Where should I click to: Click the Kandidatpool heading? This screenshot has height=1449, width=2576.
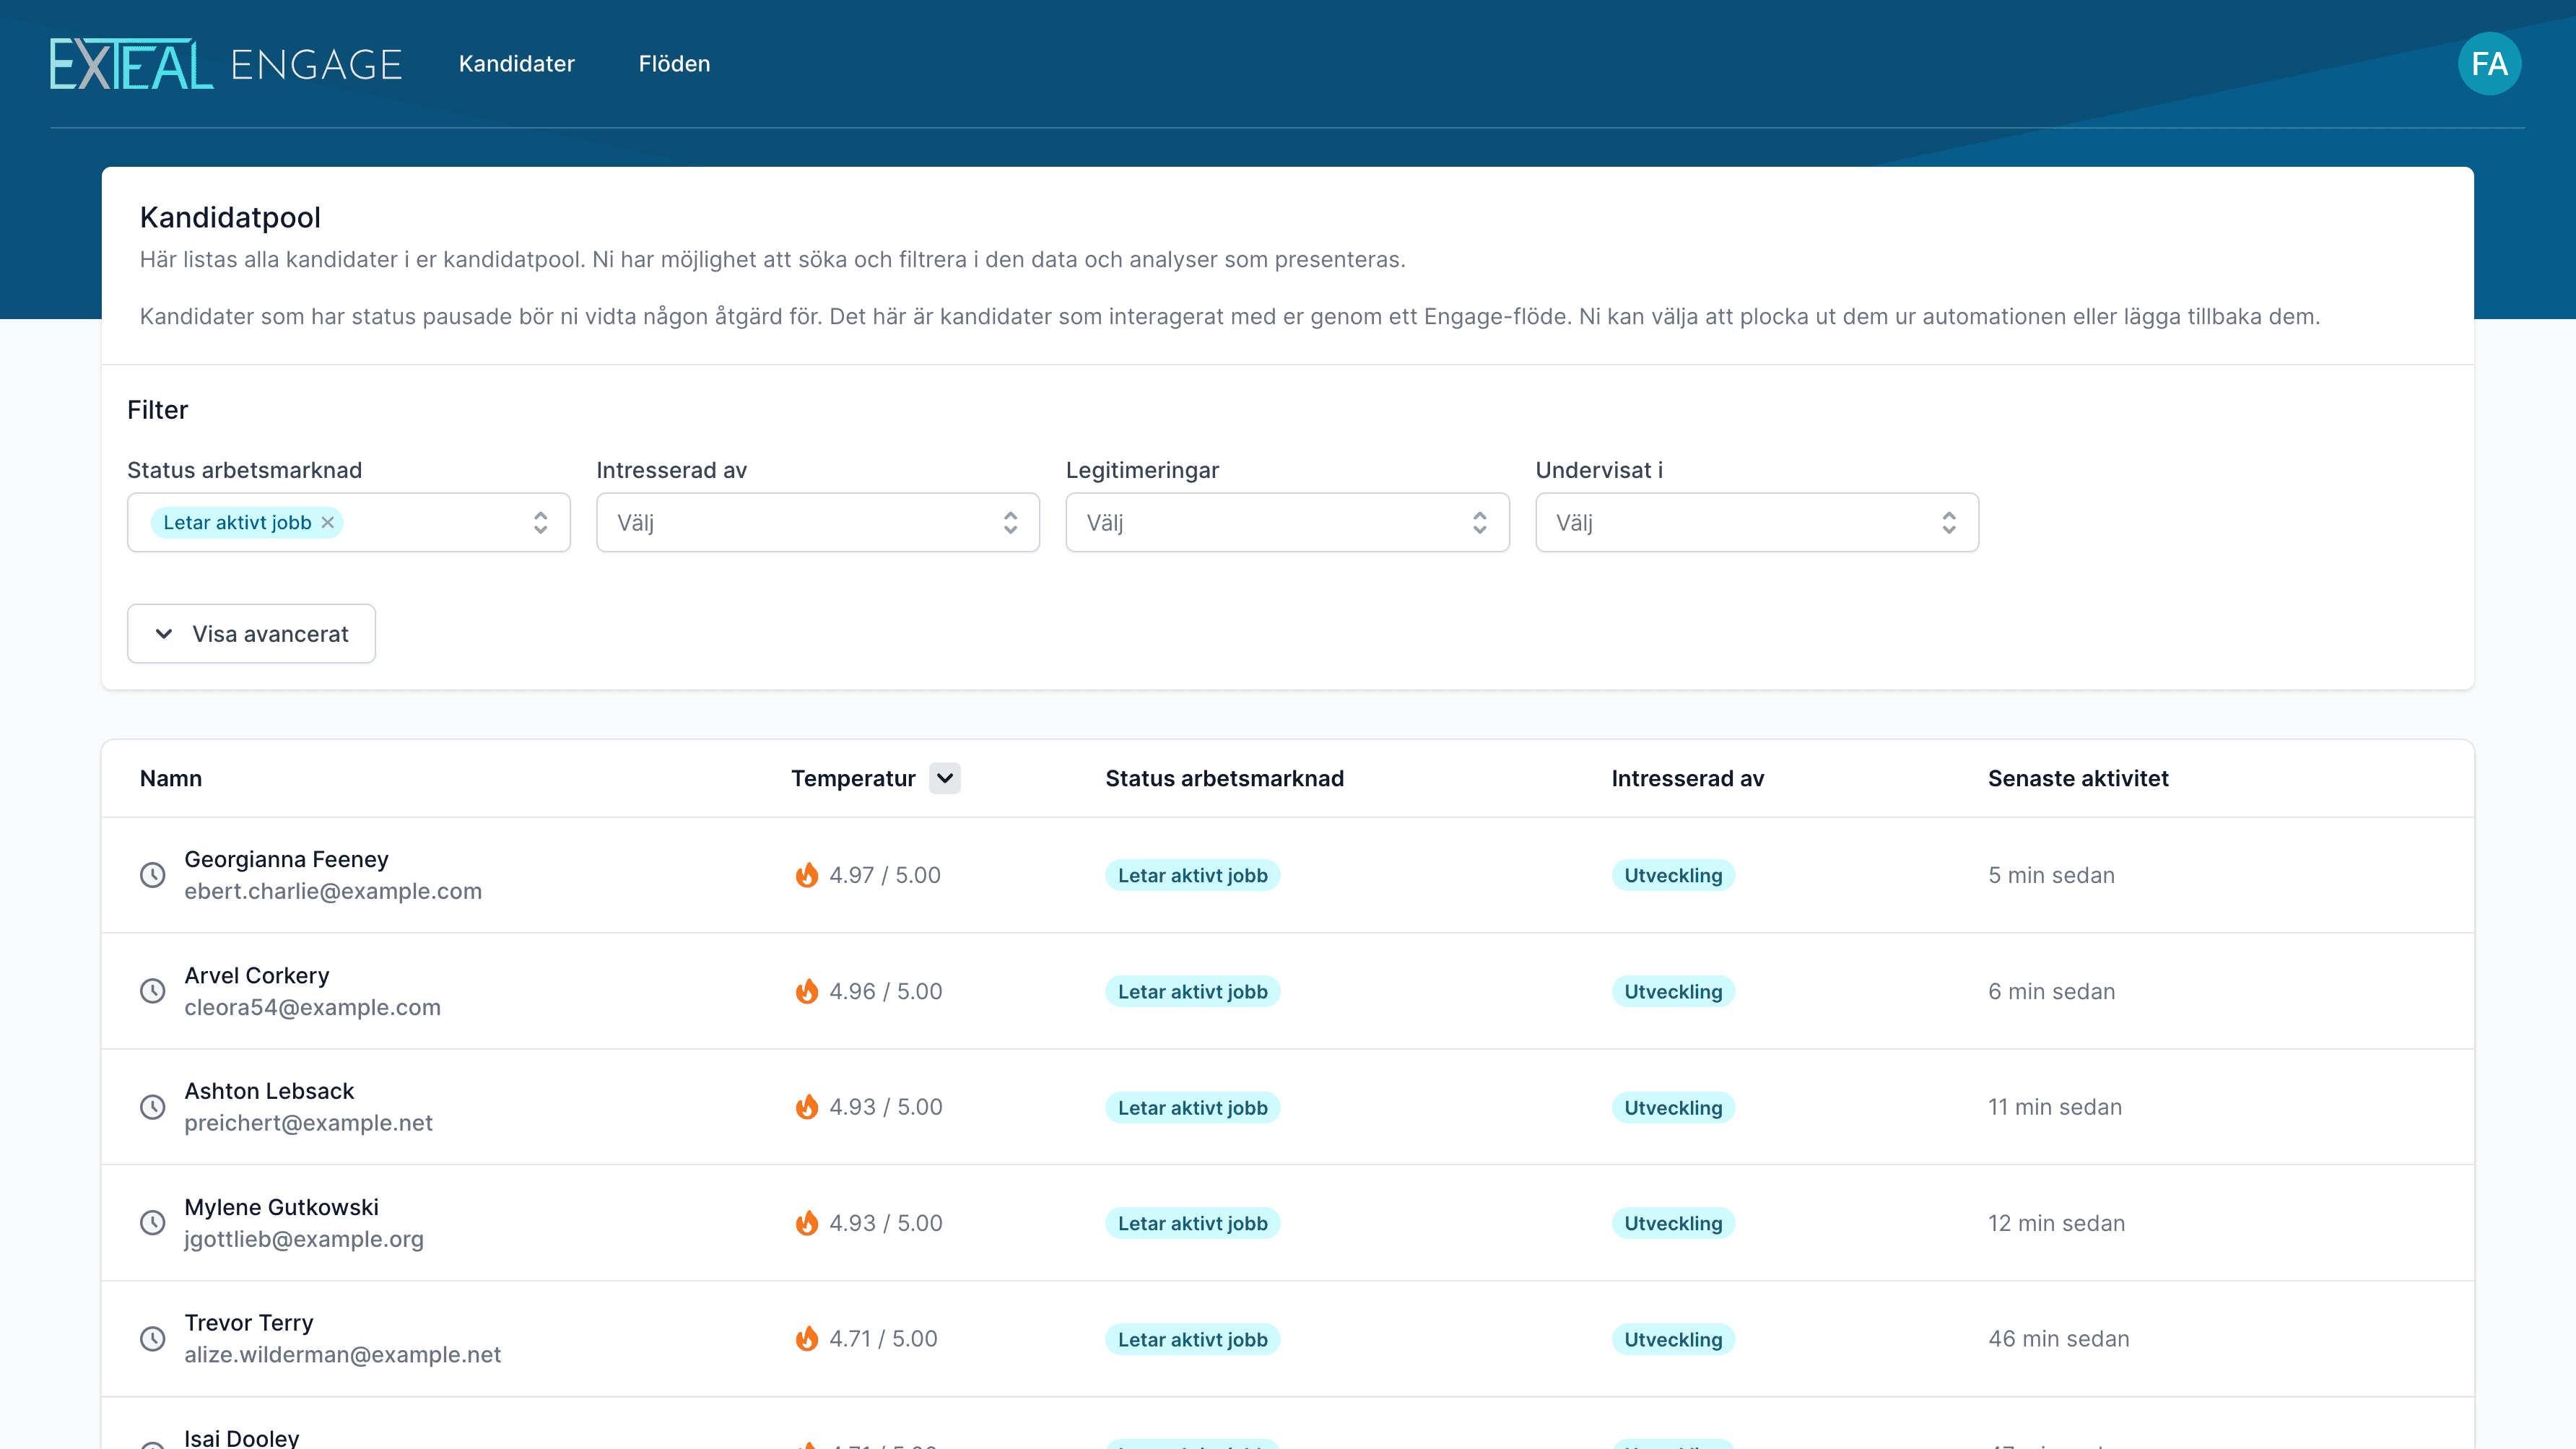click(230, 217)
